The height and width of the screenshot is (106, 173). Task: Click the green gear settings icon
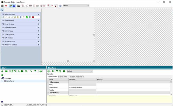pyautogui.click(x=64, y=71)
